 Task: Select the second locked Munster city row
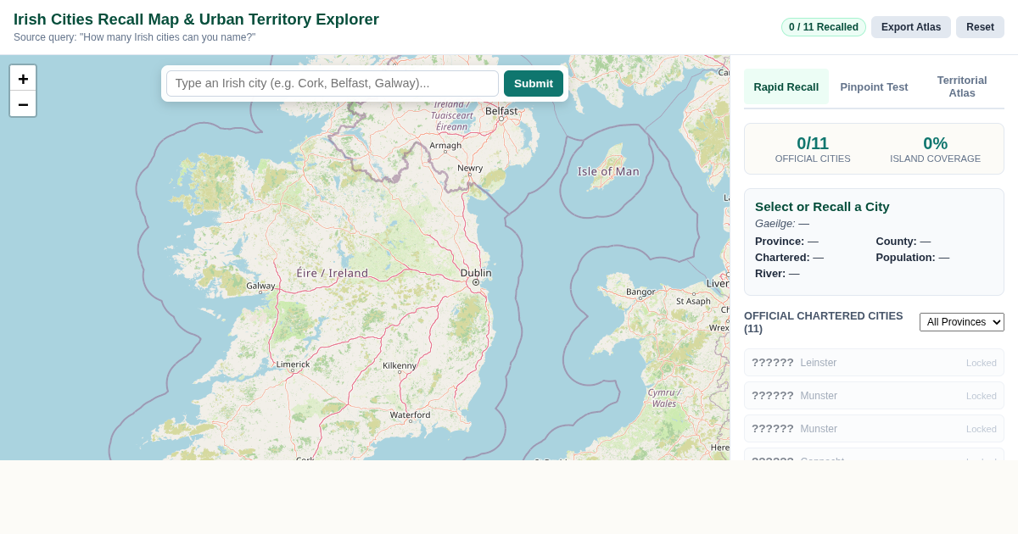[874, 429]
